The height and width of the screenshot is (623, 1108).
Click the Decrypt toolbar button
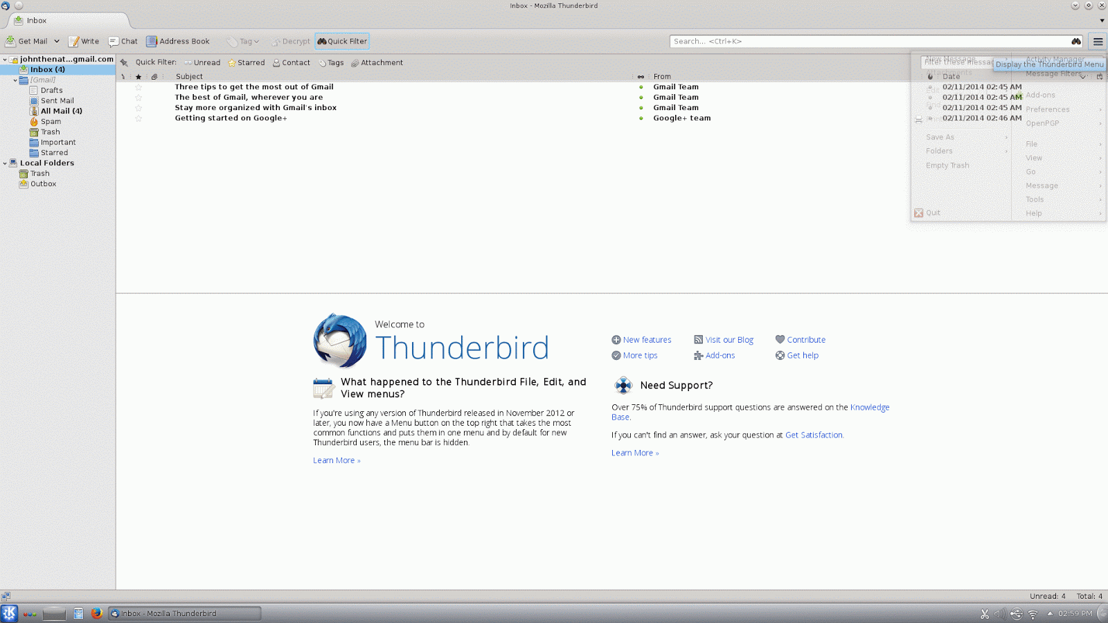(291, 42)
